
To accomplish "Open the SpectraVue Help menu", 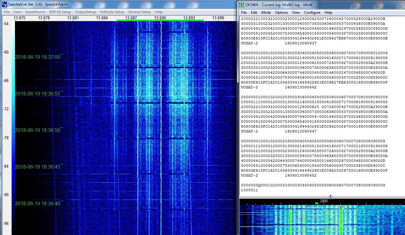I will point(159,12).
